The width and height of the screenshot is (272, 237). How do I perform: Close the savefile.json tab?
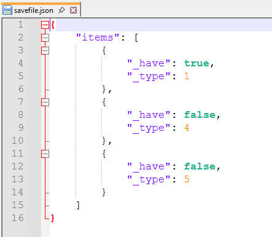pos(73,10)
